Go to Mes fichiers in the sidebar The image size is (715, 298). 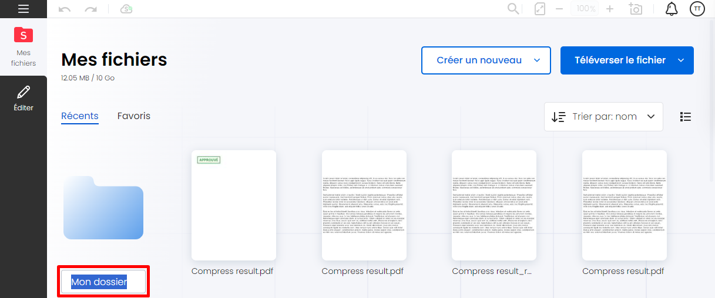coord(24,46)
